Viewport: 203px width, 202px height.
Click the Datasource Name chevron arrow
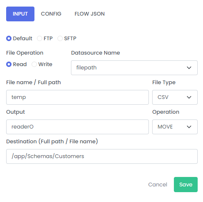pyautogui.click(x=189, y=68)
